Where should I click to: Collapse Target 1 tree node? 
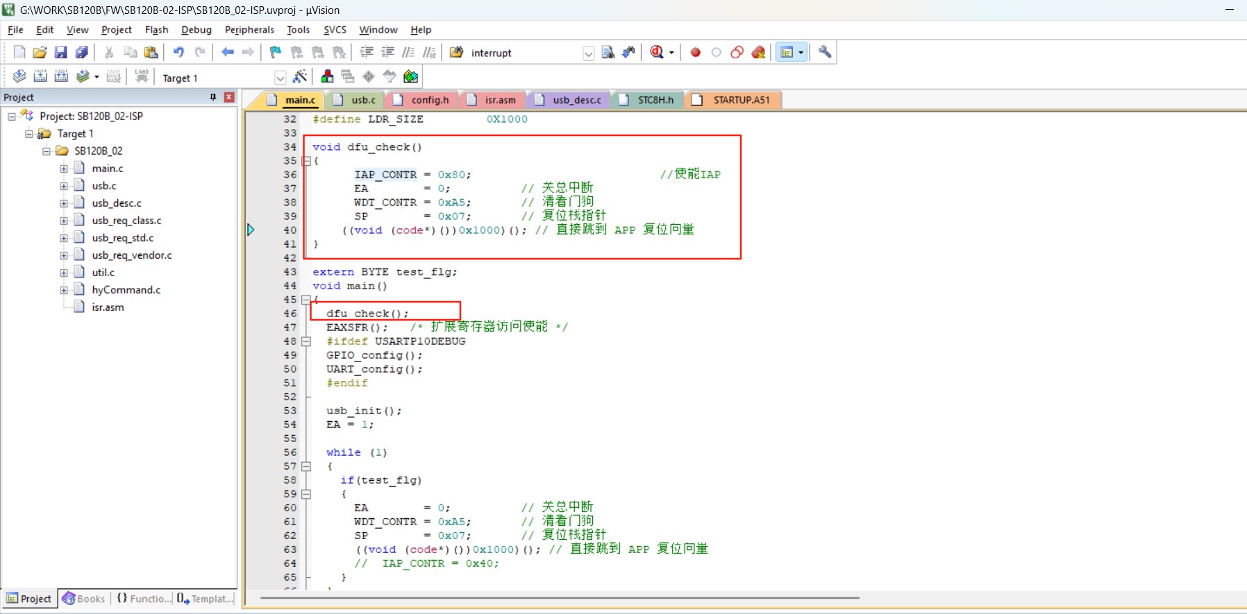pos(29,133)
